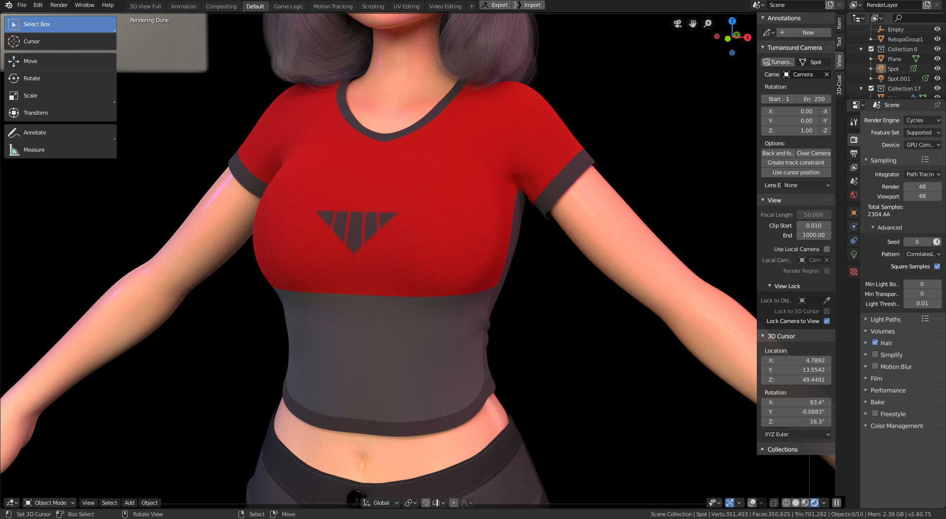Open the Object properties tab
Viewport: 946px width, 519px height.
point(854,213)
